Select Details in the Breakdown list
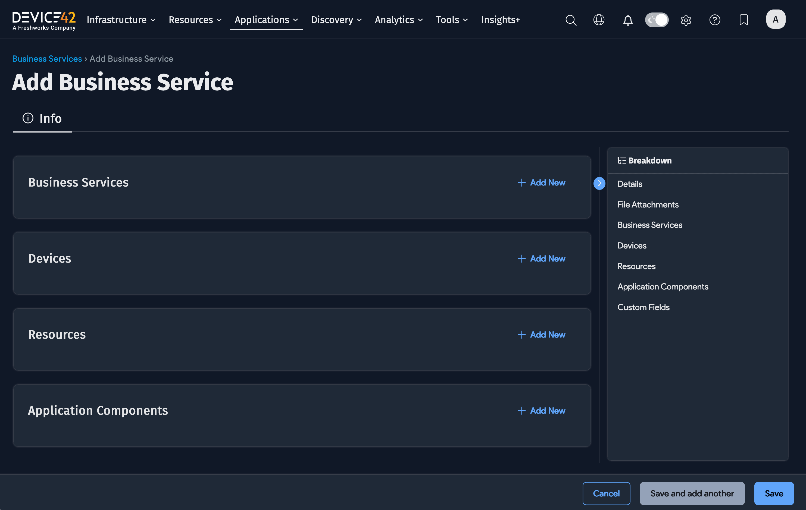This screenshot has width=806, height=510. click(630, 184)
